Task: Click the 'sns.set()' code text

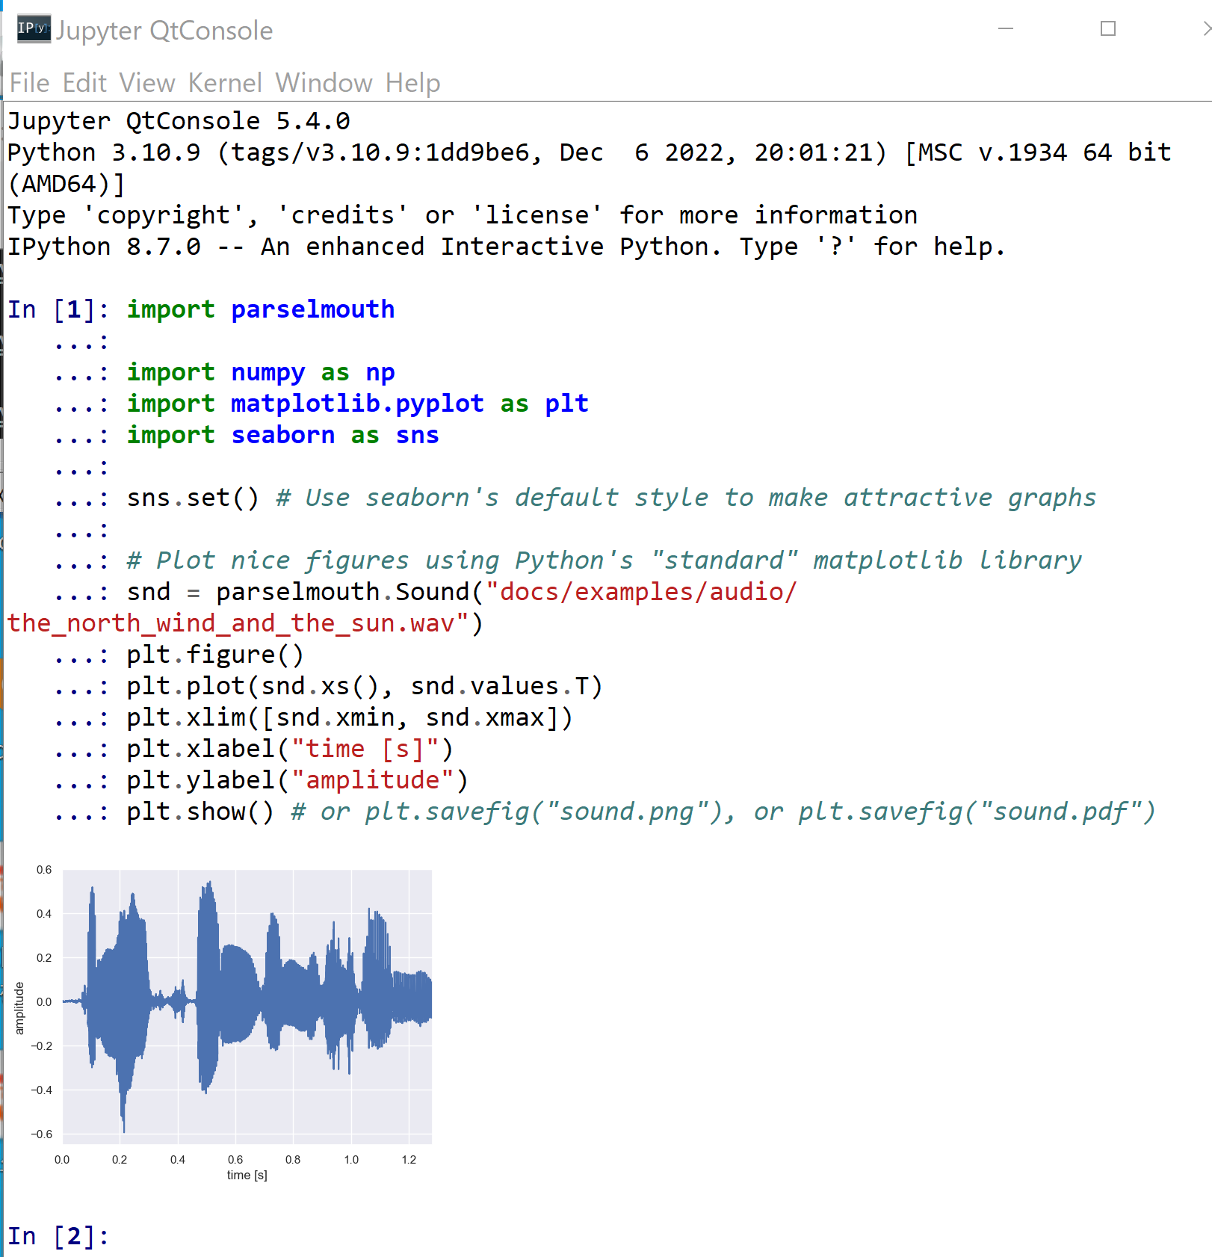Action: [193, 498]
